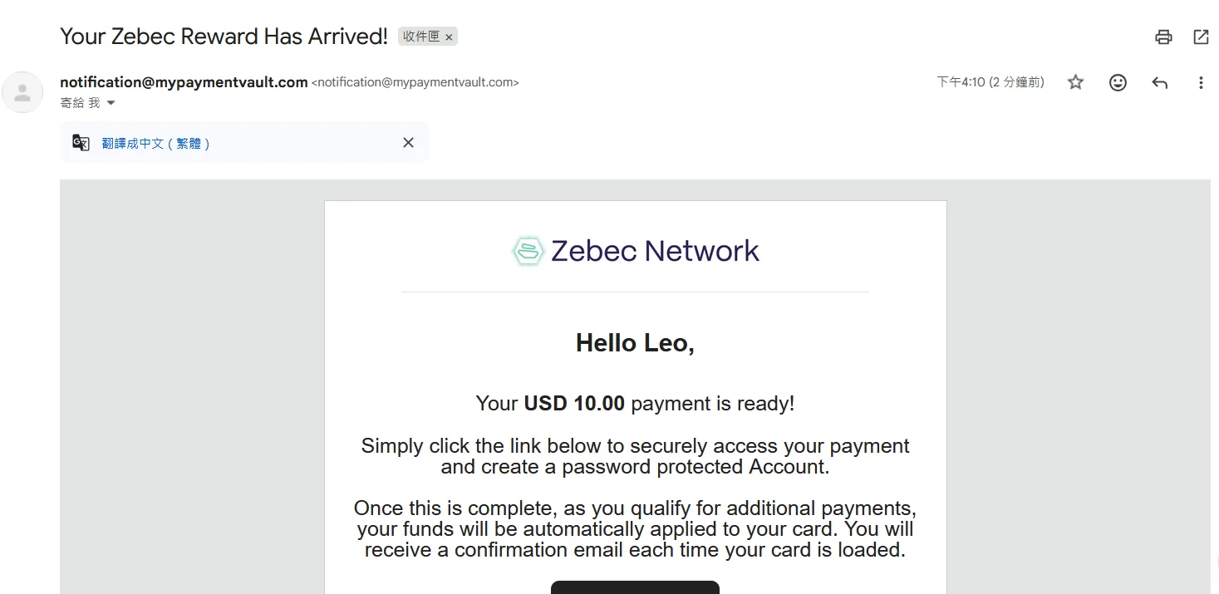Image resolution: width=1219 pixels, height=594 pixels.
Task: Click the Google Translate icon
Action: point(81,143)
